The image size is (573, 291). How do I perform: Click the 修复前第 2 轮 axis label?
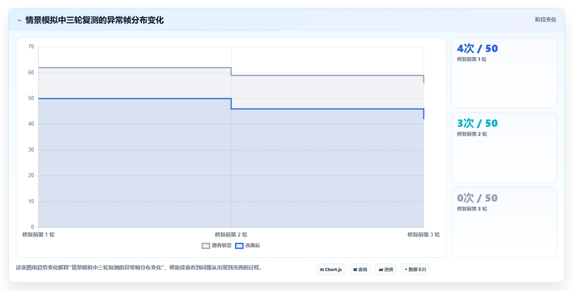(231, 235)
